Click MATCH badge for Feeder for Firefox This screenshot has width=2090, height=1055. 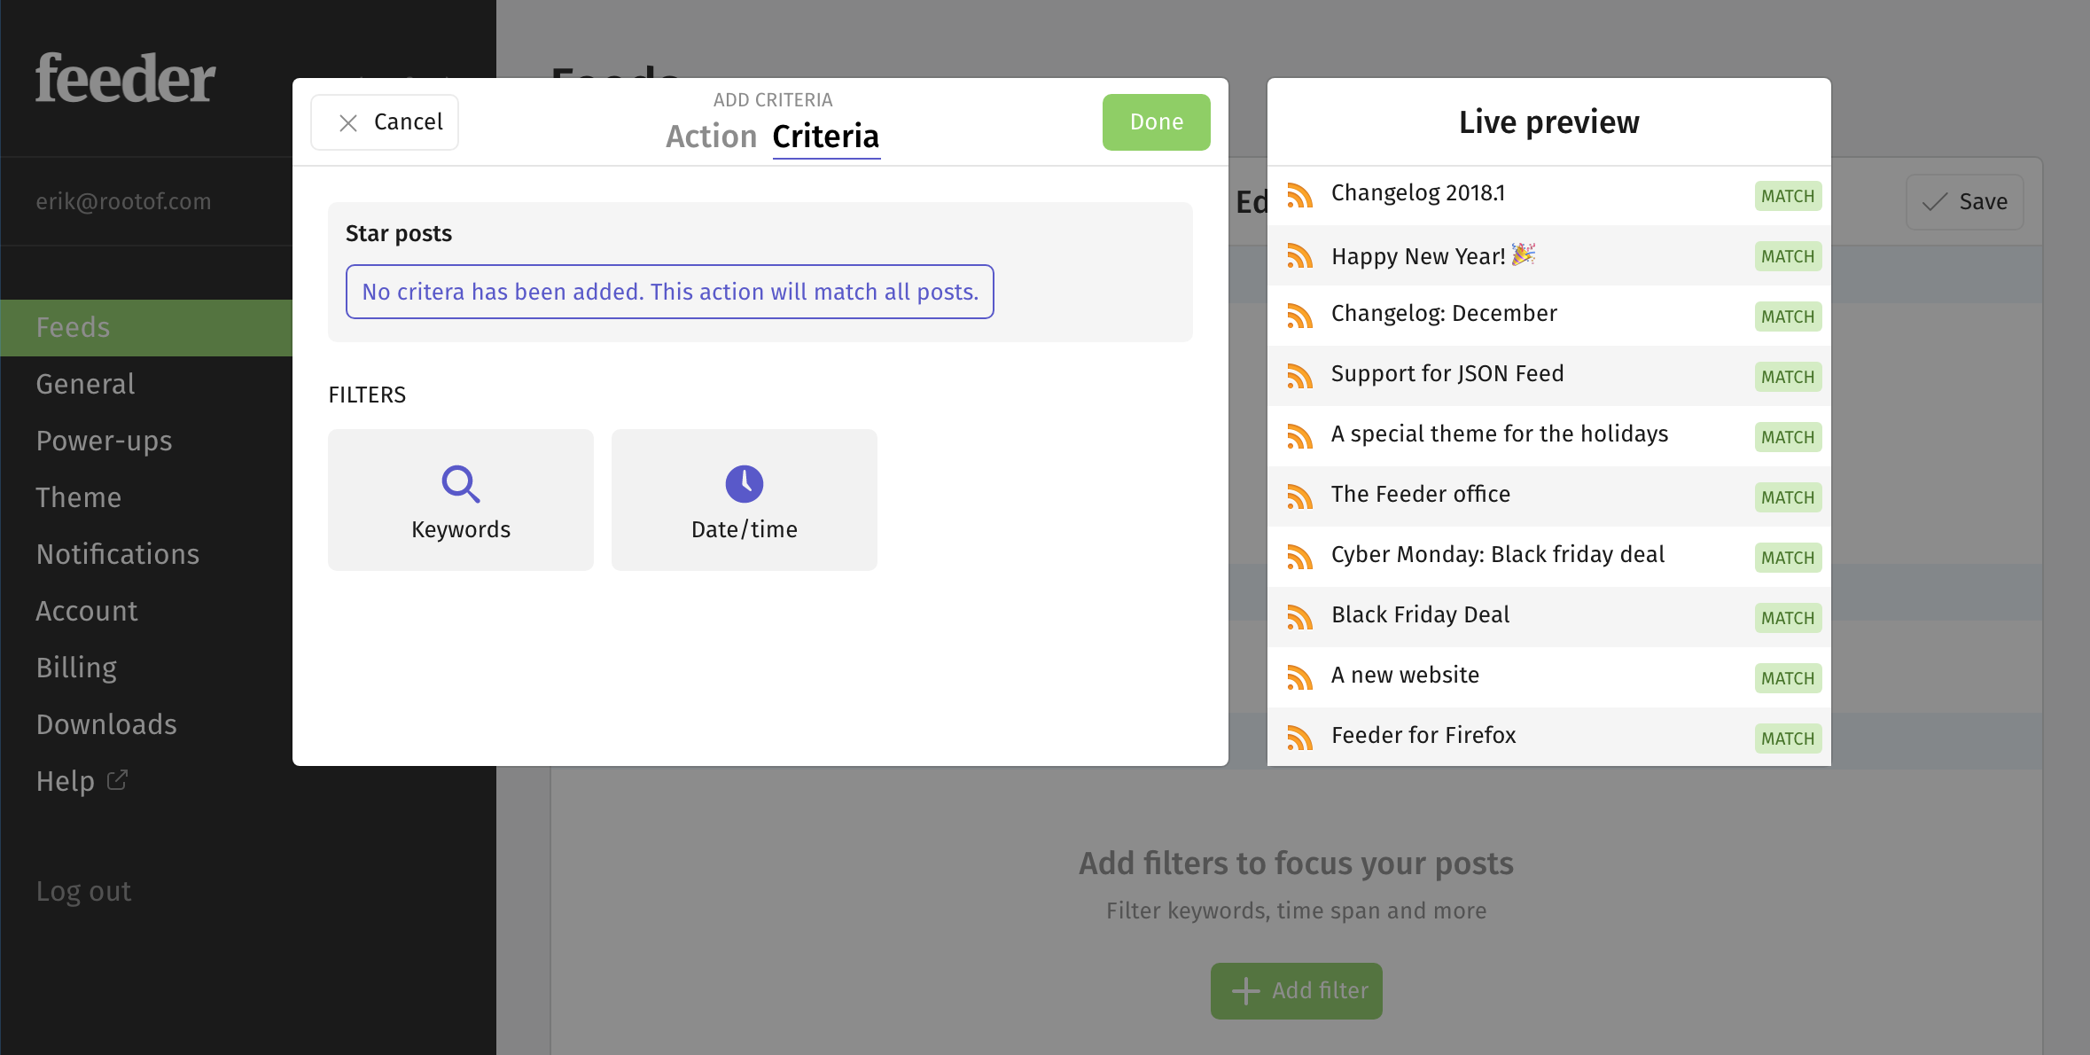tap(1788, 738)
